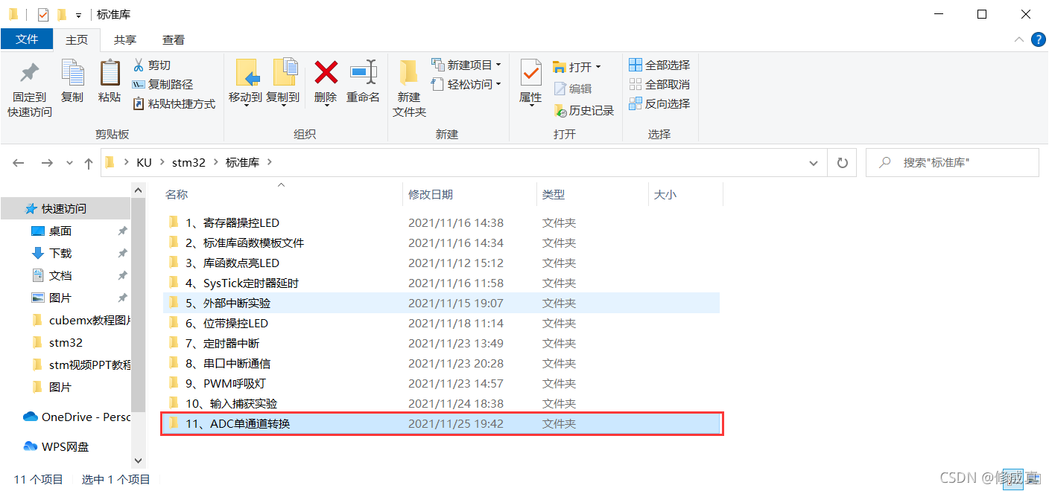Refresh the current folder view
This screenshot has width=1049, height=491.
pos(842,162)
